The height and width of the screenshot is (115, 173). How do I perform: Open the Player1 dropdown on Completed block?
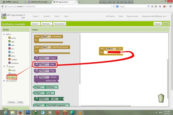click(x=46, y=37)
